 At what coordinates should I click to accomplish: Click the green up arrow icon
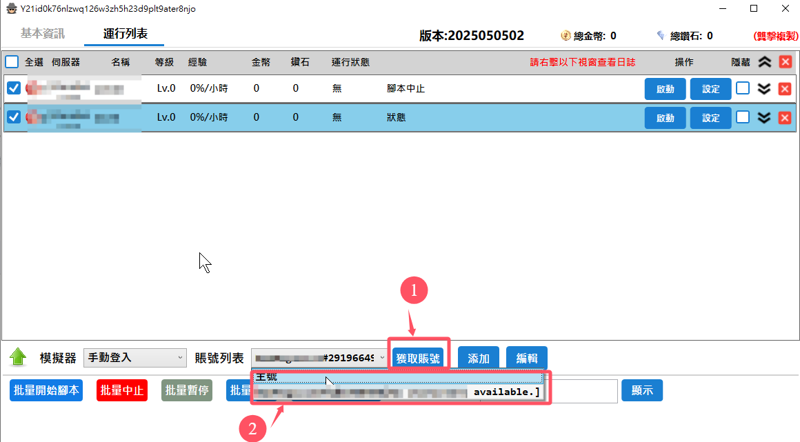[18, 357]
